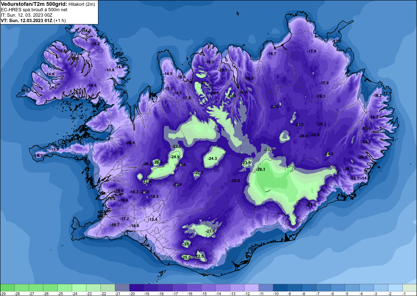
Task: Click the -9.8 temperature label
Action: 25,91
